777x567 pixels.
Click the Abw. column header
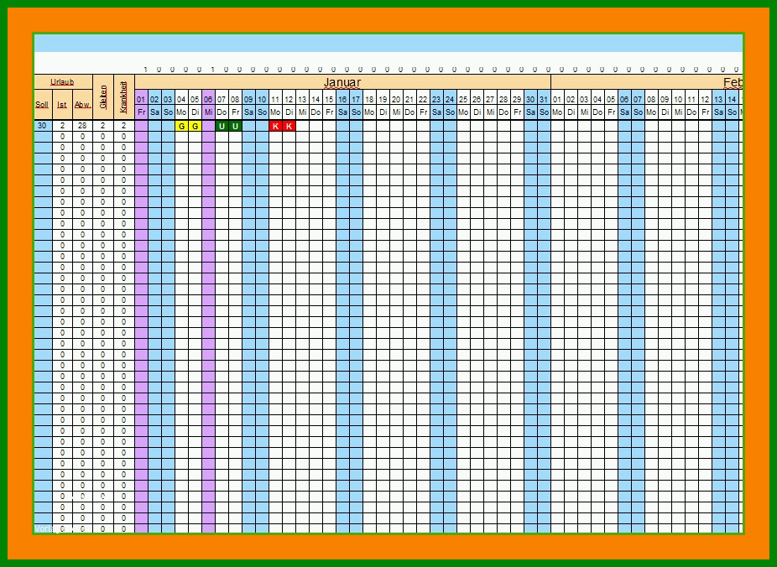tap(82, 105)
